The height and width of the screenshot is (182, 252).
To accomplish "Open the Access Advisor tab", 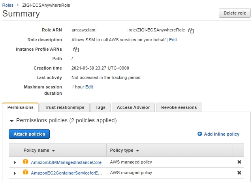I will [133, 107].
